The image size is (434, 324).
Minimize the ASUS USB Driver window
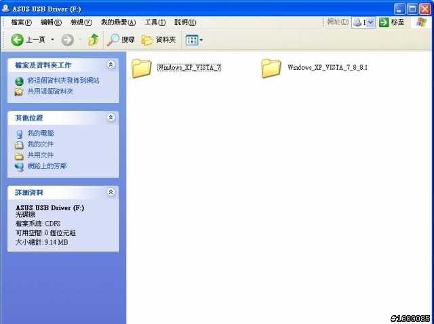coord(399,9)
